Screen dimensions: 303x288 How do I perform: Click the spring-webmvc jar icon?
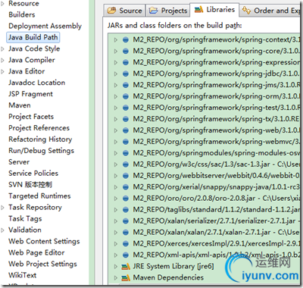[x=126, y=142]
